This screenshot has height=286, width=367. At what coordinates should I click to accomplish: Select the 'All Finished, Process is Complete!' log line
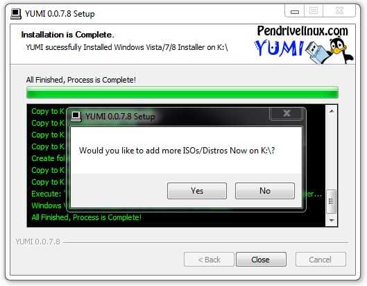tap(86, 217)
